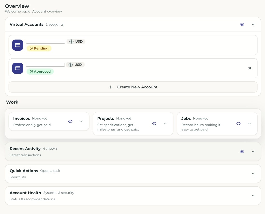Click the USD badge on Approved account
Screen dimensions: 265x214
[x=75, y=65]
